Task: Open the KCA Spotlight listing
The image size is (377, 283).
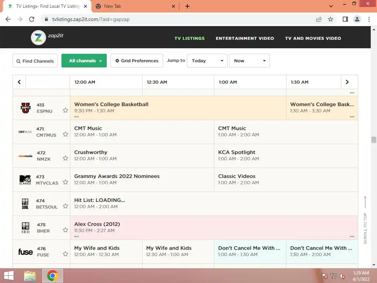Action: click(x=286, y=156)
